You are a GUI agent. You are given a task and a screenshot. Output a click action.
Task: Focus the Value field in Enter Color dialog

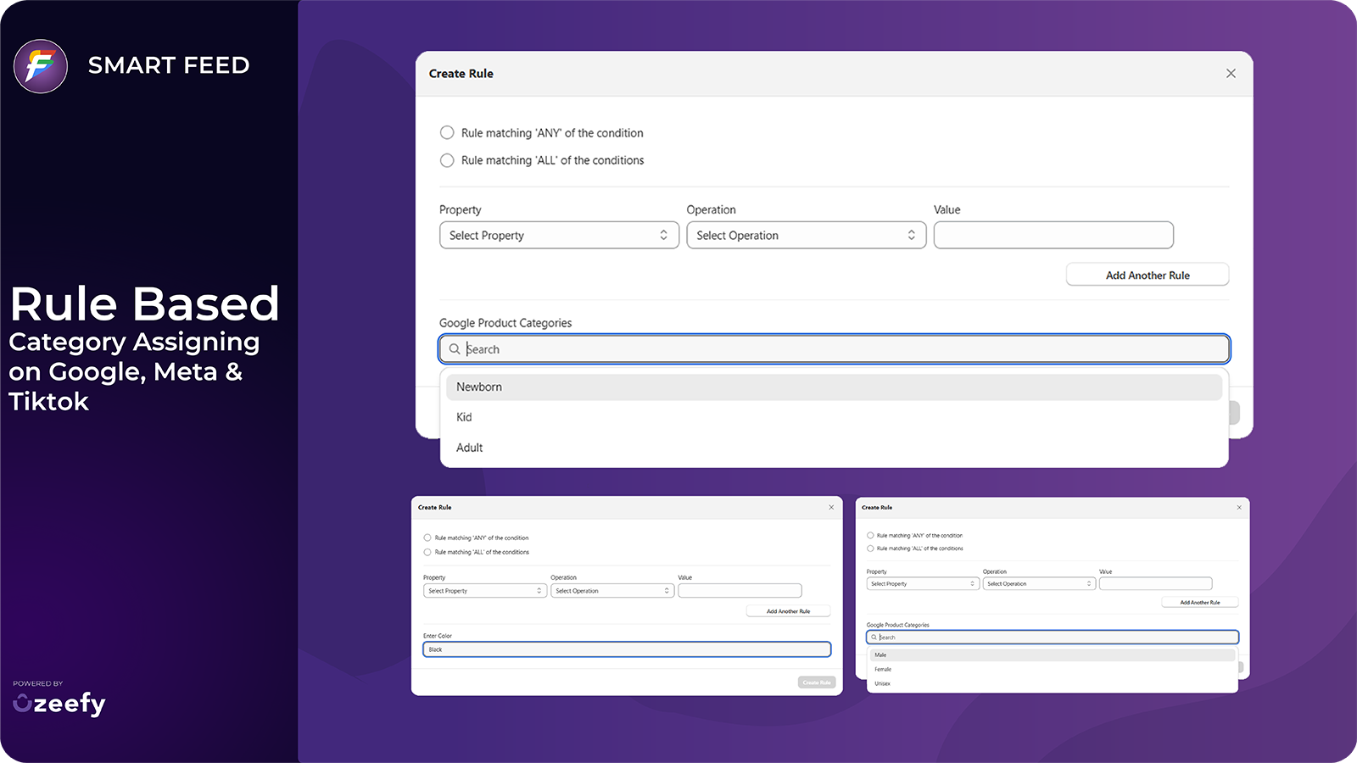(x=740, y=591)
